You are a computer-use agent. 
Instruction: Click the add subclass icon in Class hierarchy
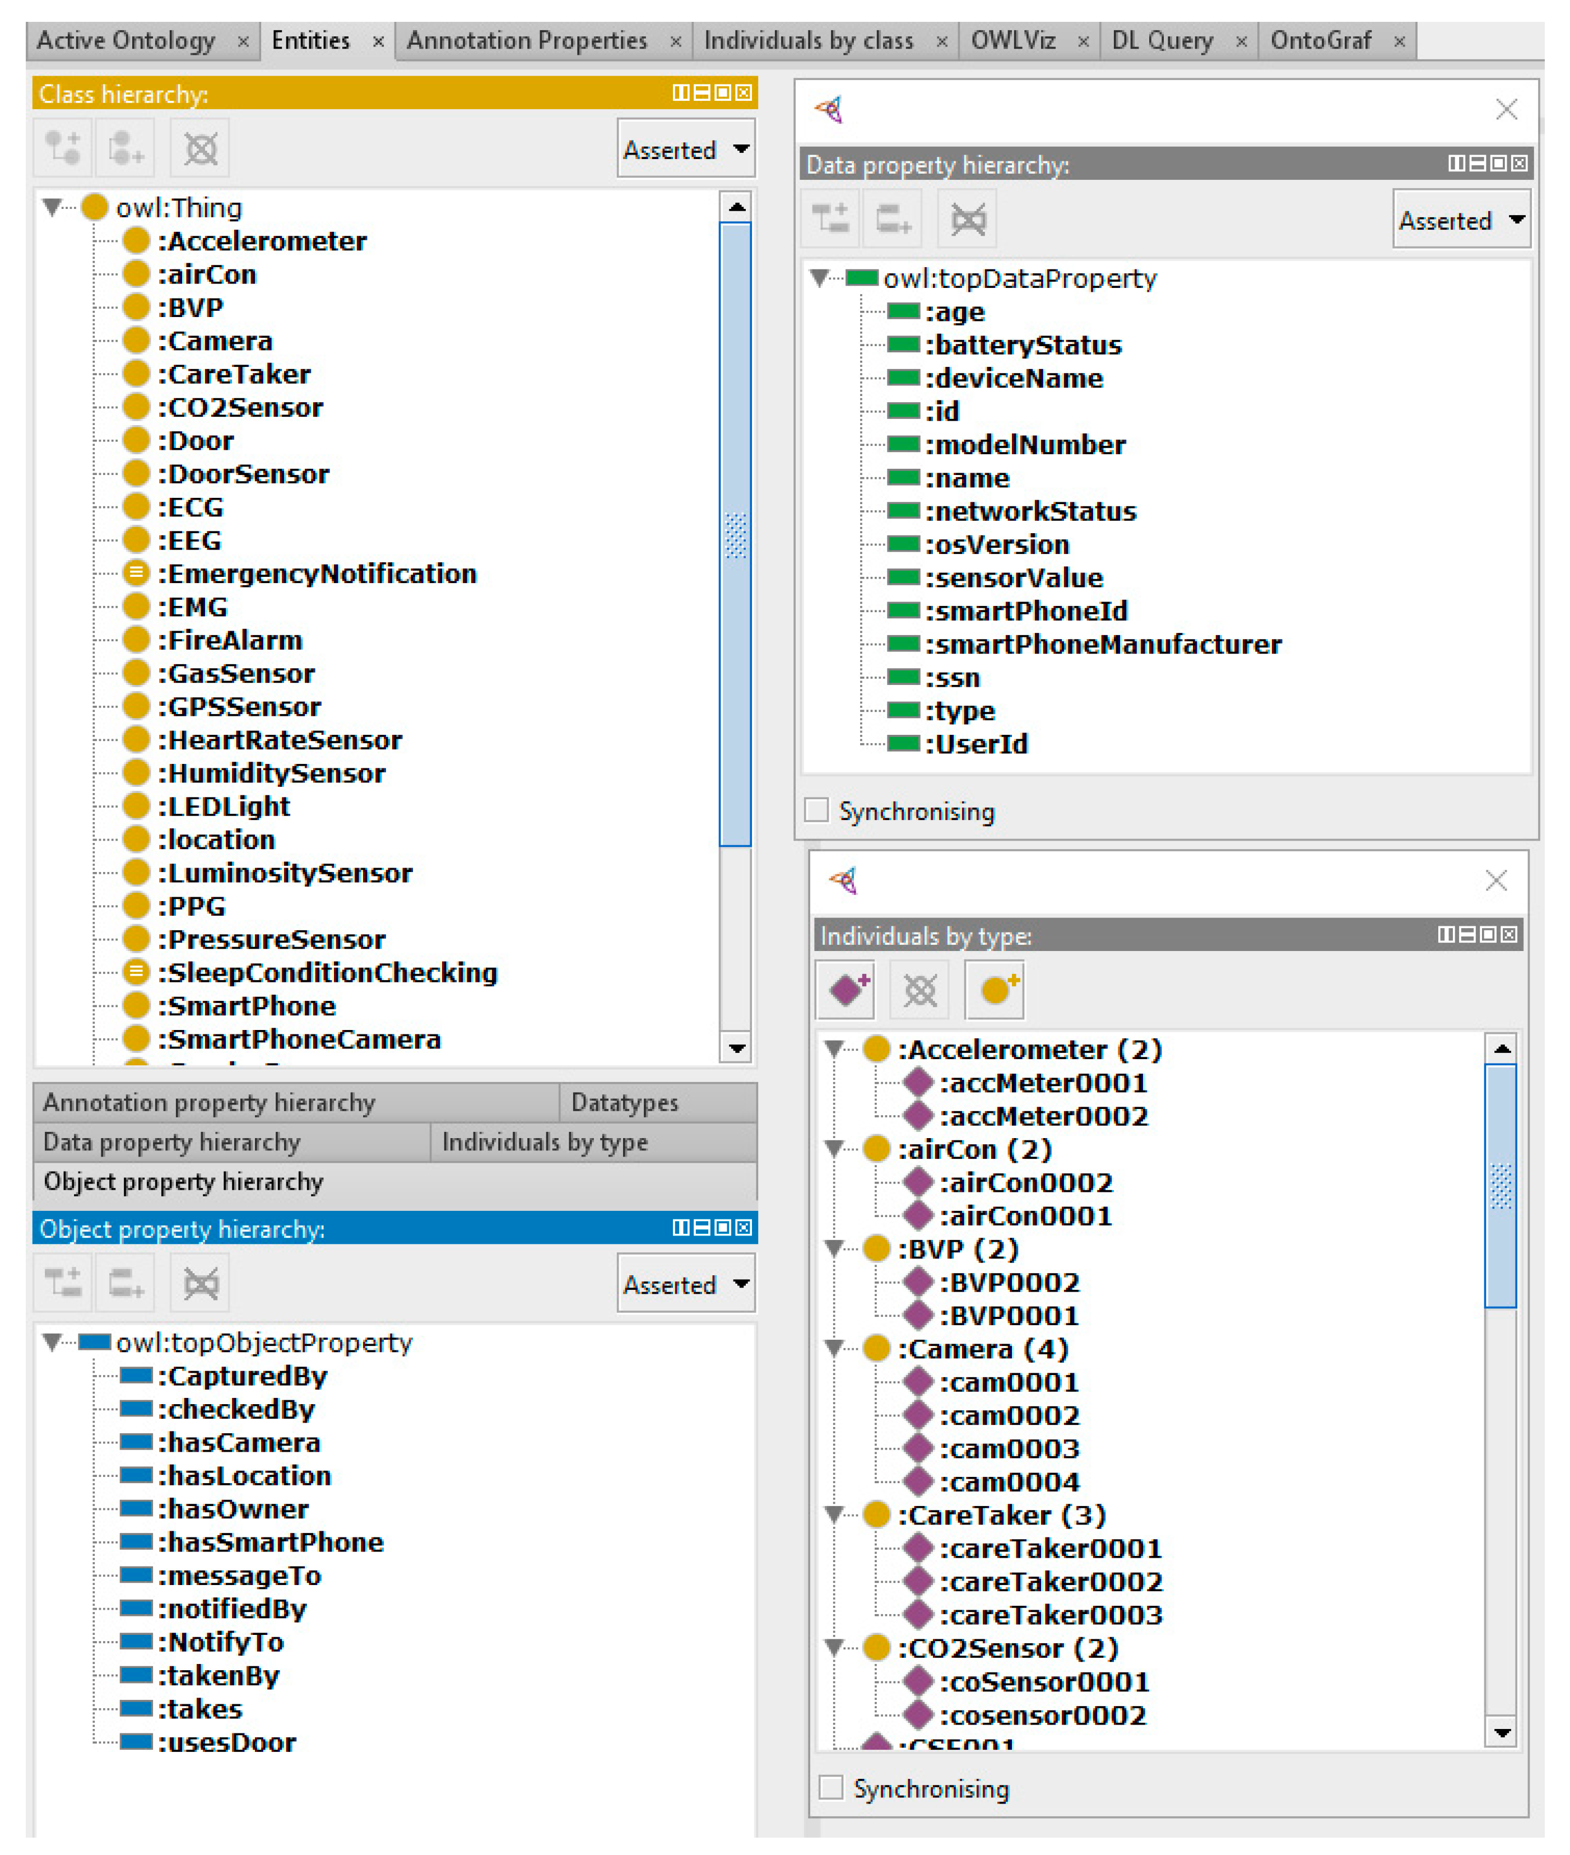click(63, 148)
